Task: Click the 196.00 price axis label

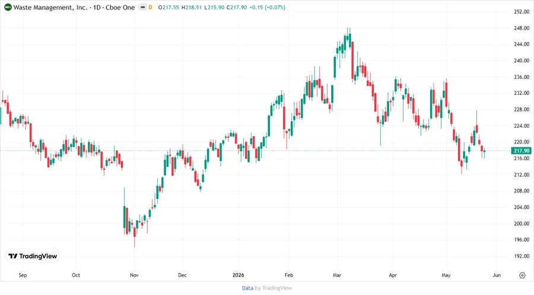Action: pos(522,239)
